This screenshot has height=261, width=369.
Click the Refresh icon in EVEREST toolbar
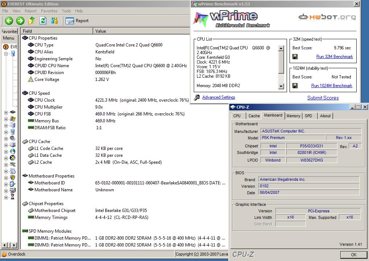click(x=43, y=21)
